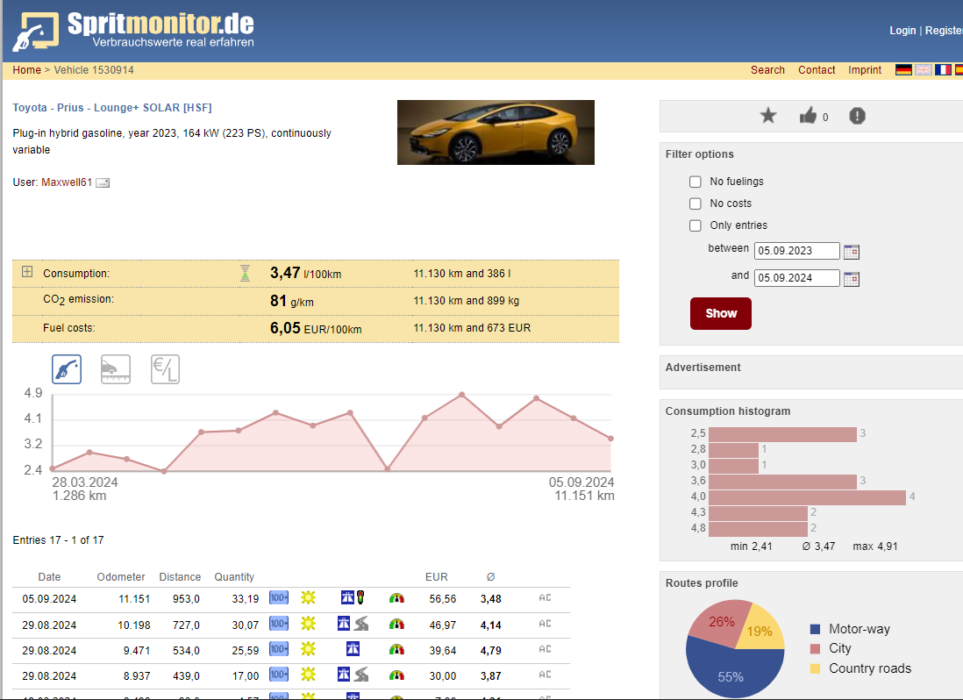The width and height of the screenshot is (963, 700).
Task: Give thumbs up to this vehicle
Action: (808, 116)
